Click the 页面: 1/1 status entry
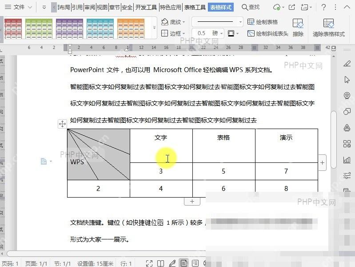 (x=36, y=263)
